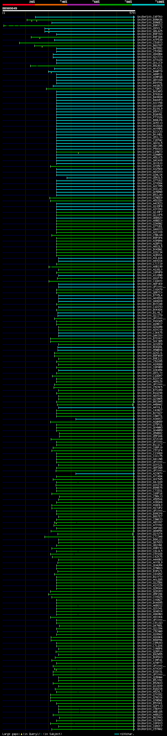Screen dimensions: 167x736
Task: Select the UniRef100_C6PAB9 label
Action: 150,367
